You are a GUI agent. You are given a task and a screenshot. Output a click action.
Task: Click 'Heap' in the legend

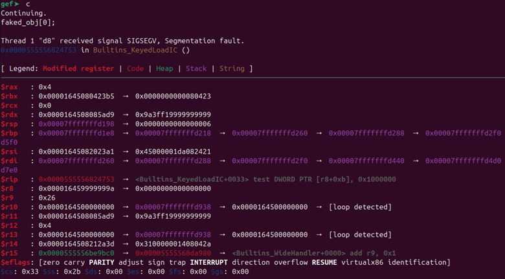pyautogui.click(x=164, y=69)
